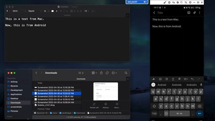This screenshot has width=215, height=121.
Task: Click the back arrow icon in mirror toolbar
Action: coord(173,2)
